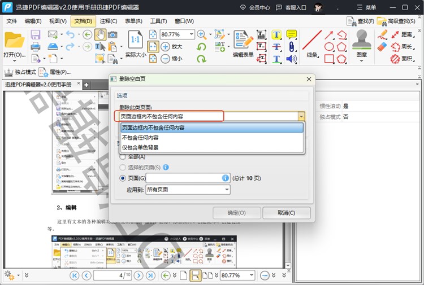
Task: Click the eraser tool icon
Action: click(382, 46)
